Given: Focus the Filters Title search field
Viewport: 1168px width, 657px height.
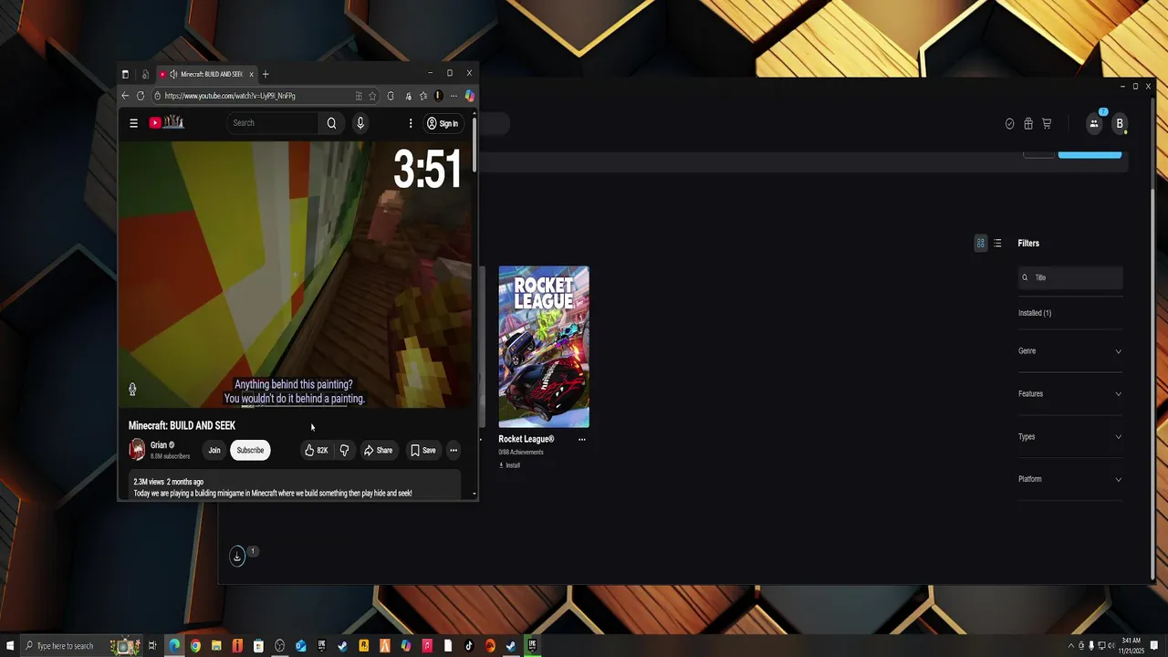Looking at the screenshot, I should [x=1070, y=277].
